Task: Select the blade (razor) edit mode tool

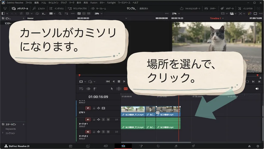Action: 126,89
